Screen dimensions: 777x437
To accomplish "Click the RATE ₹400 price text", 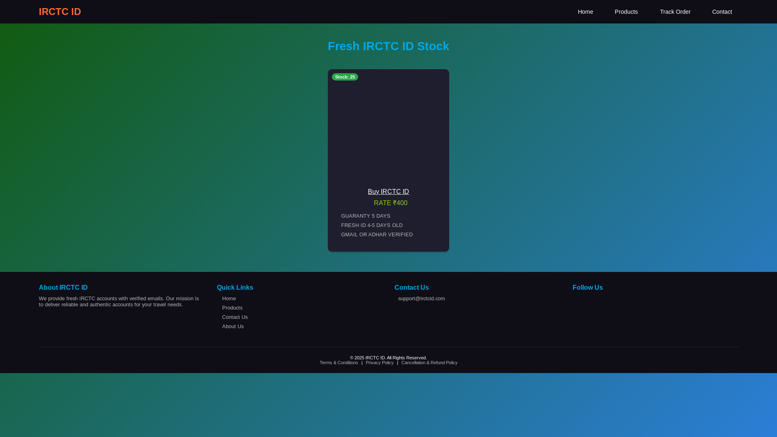I will [391, 203].
